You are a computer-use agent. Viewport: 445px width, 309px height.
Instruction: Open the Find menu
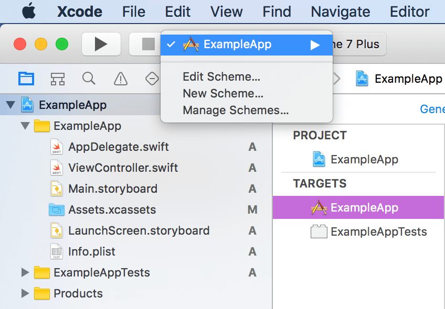coord(277,12)
